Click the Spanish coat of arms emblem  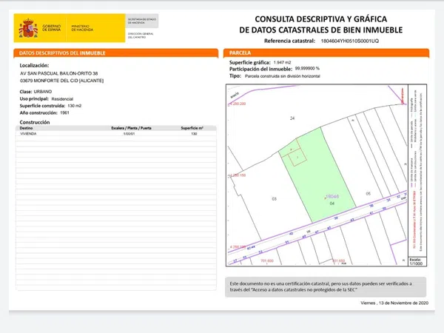coord(29,29)
